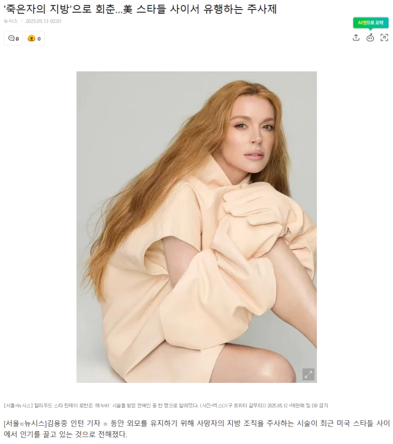Open comments via the speech bubble button
This screenshot has height=444, width=393.
pyautogui.click(x=13, y=38)
